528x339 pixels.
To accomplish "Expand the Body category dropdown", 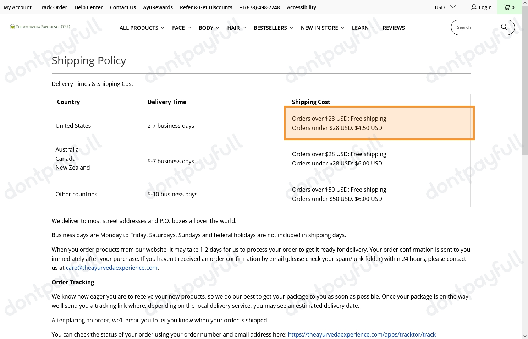I will point(209,28).
